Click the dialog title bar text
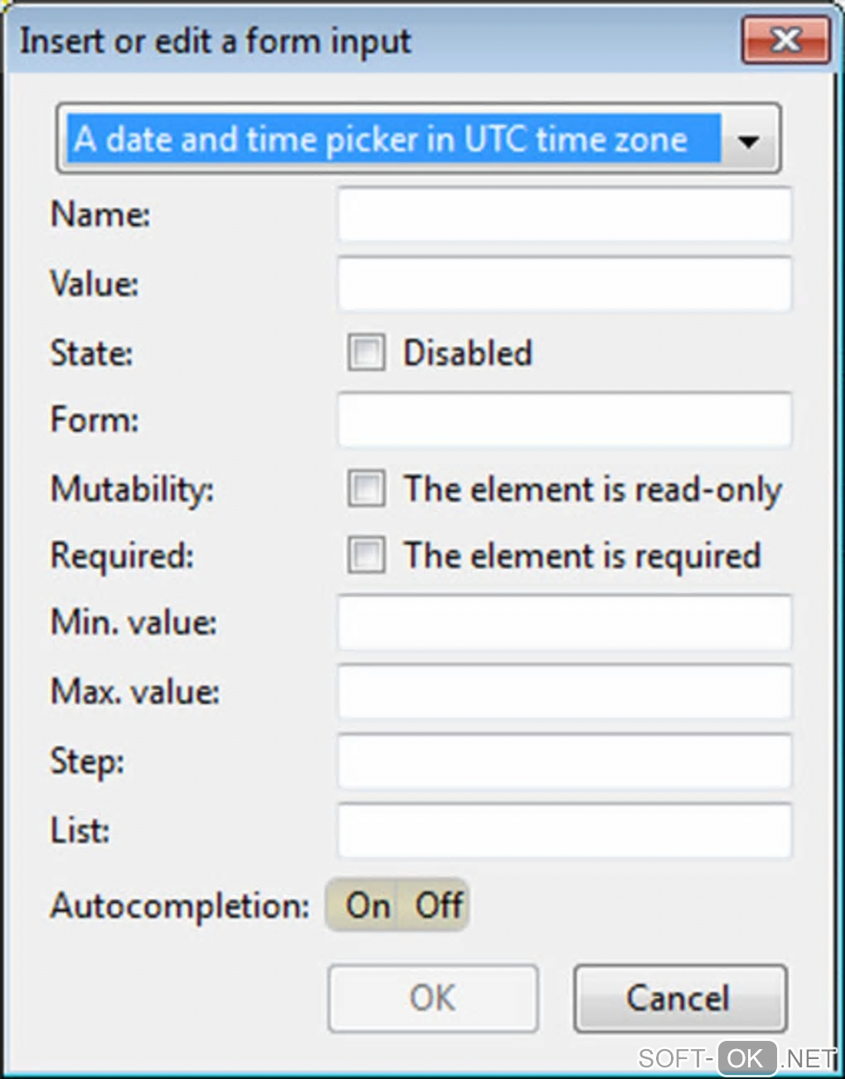The width and height of the screenshot is (845, 1079). click(215, 41)
